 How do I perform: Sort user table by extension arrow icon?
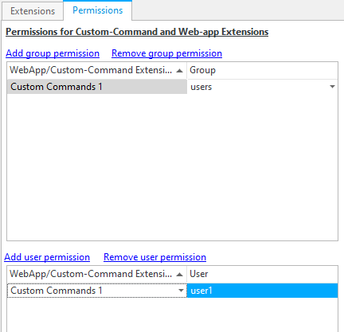point(180,274)
